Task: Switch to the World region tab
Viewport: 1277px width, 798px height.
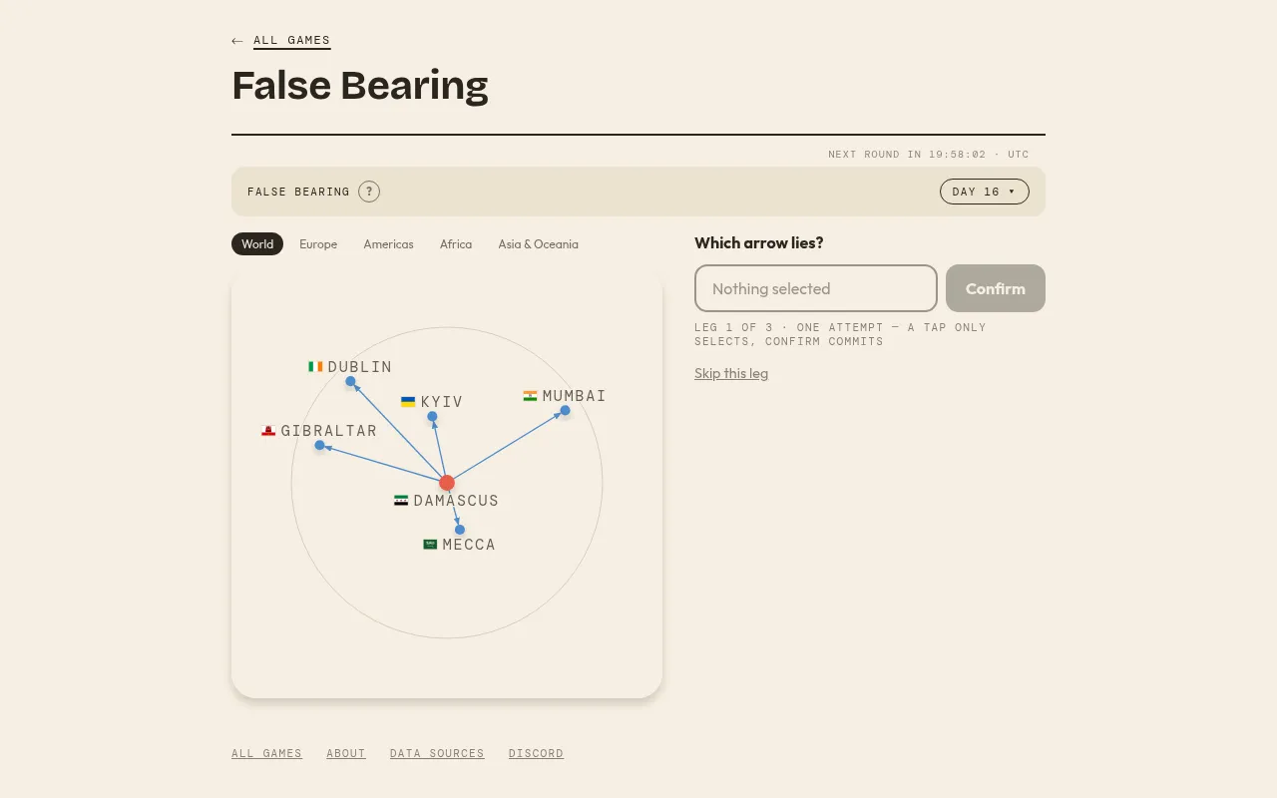Action: 257,244
